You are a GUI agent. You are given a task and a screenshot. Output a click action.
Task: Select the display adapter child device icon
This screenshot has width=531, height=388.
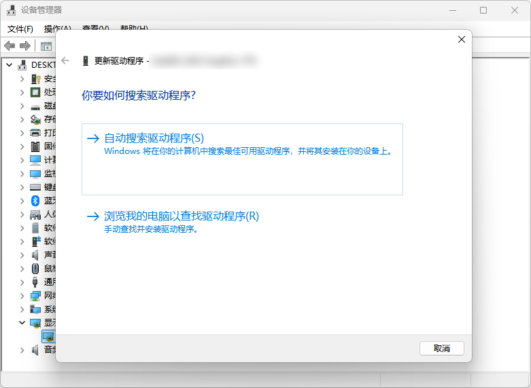pos(48,336)
